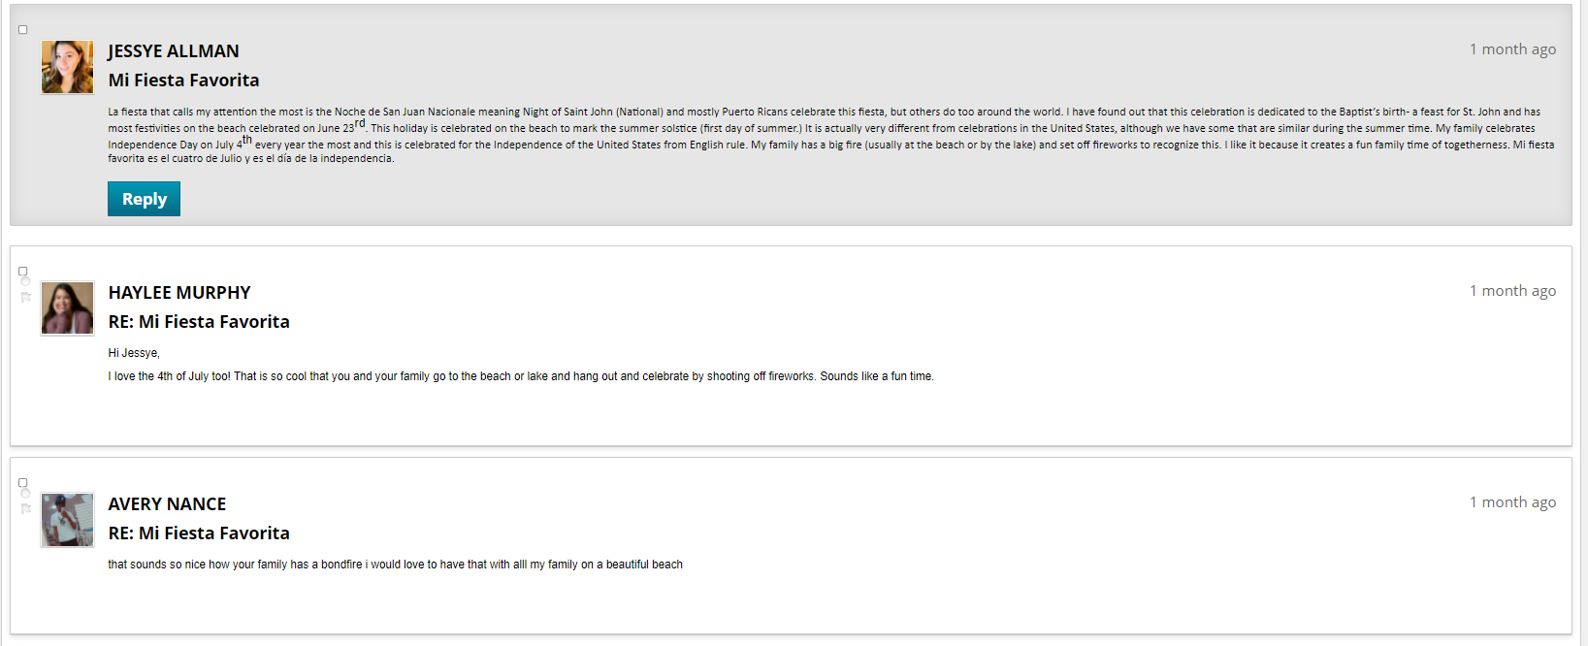The width and height of the screenshot is (1588, 646).
Task: Select Jessye Allman's post checkbox
Action: [23, 30]
